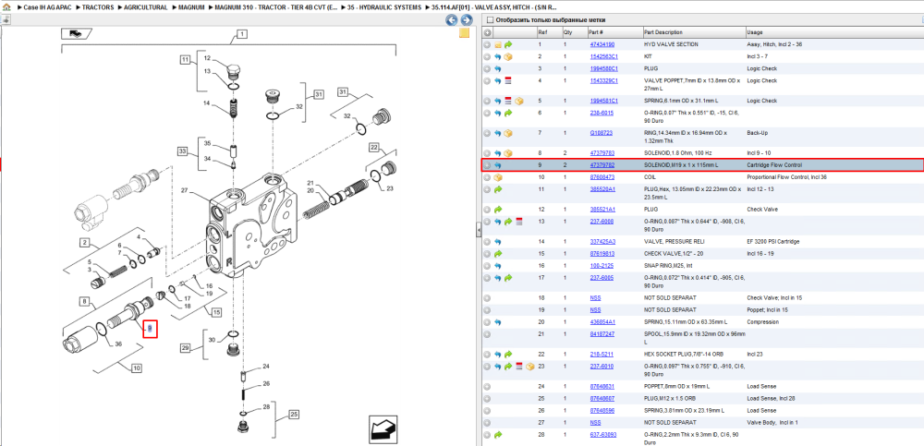Toggle round selector for Ref 21 SPOOL row

tap(487, 334)
